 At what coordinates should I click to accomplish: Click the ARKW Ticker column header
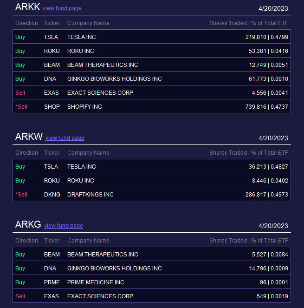coord(52,153)
